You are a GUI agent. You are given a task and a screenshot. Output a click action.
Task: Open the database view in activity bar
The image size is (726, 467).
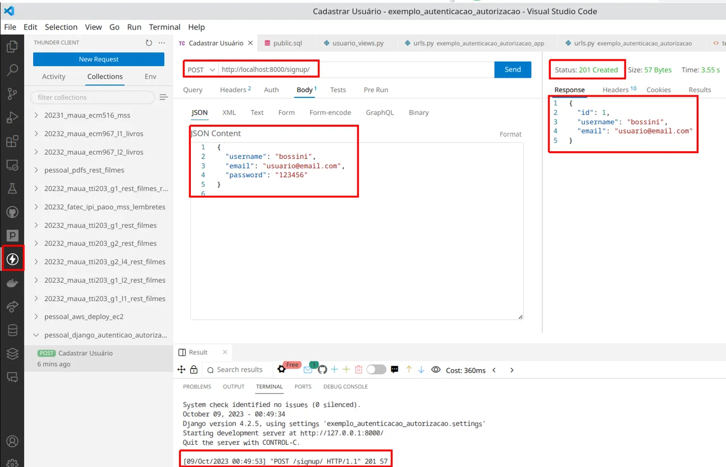coord(12,330)
